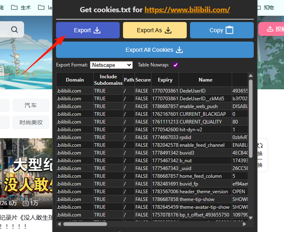Image resolution: width=284 pixels, height=232 pixels.
Task: Select the enable_feed_channel cookie name
Action: click(x=206, y=145)
